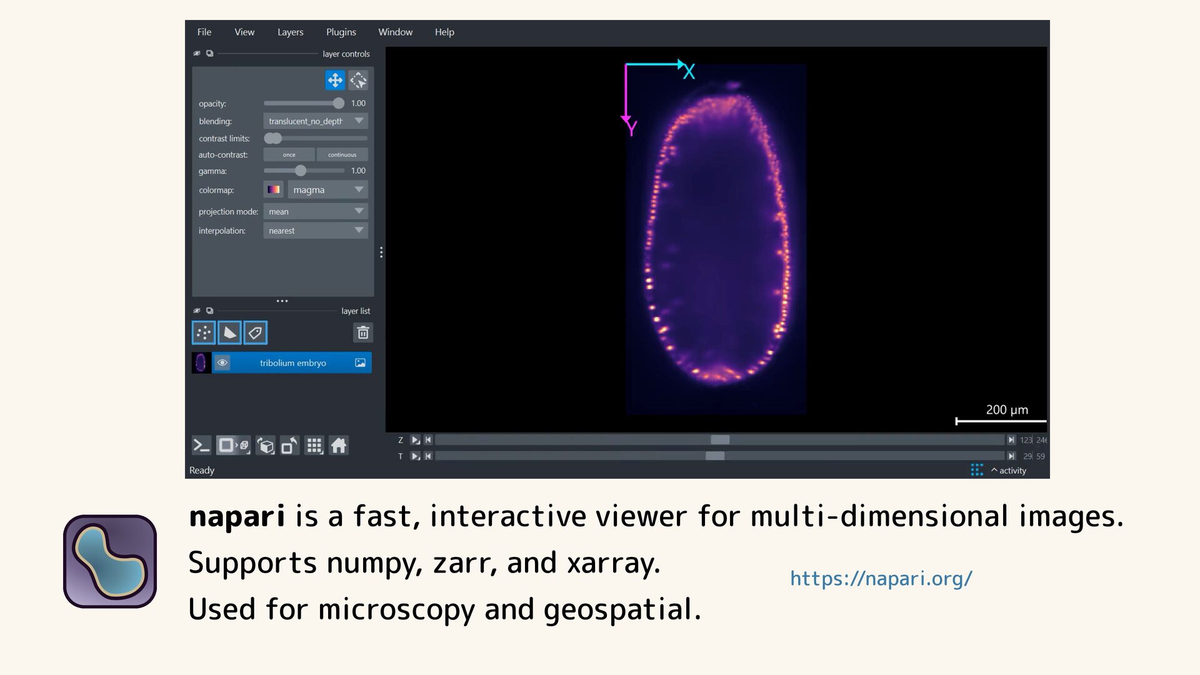
Task: Open the View menu
Action: coord(244,32)
